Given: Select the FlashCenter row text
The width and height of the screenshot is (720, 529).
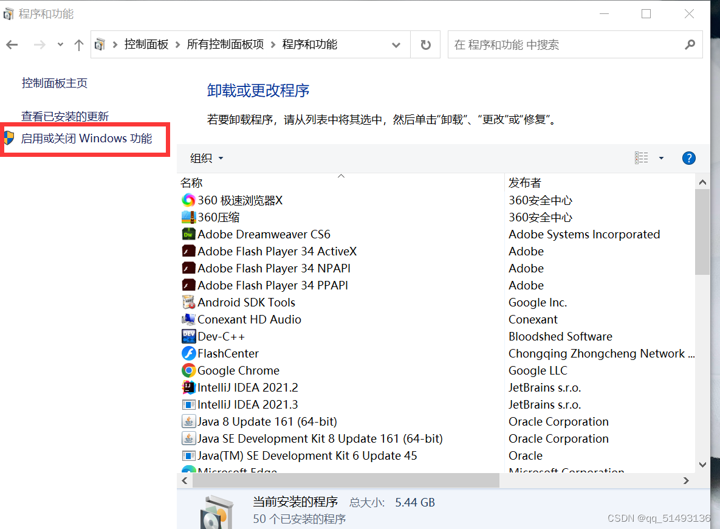Looking at the screenshot, I should point(228,353).
